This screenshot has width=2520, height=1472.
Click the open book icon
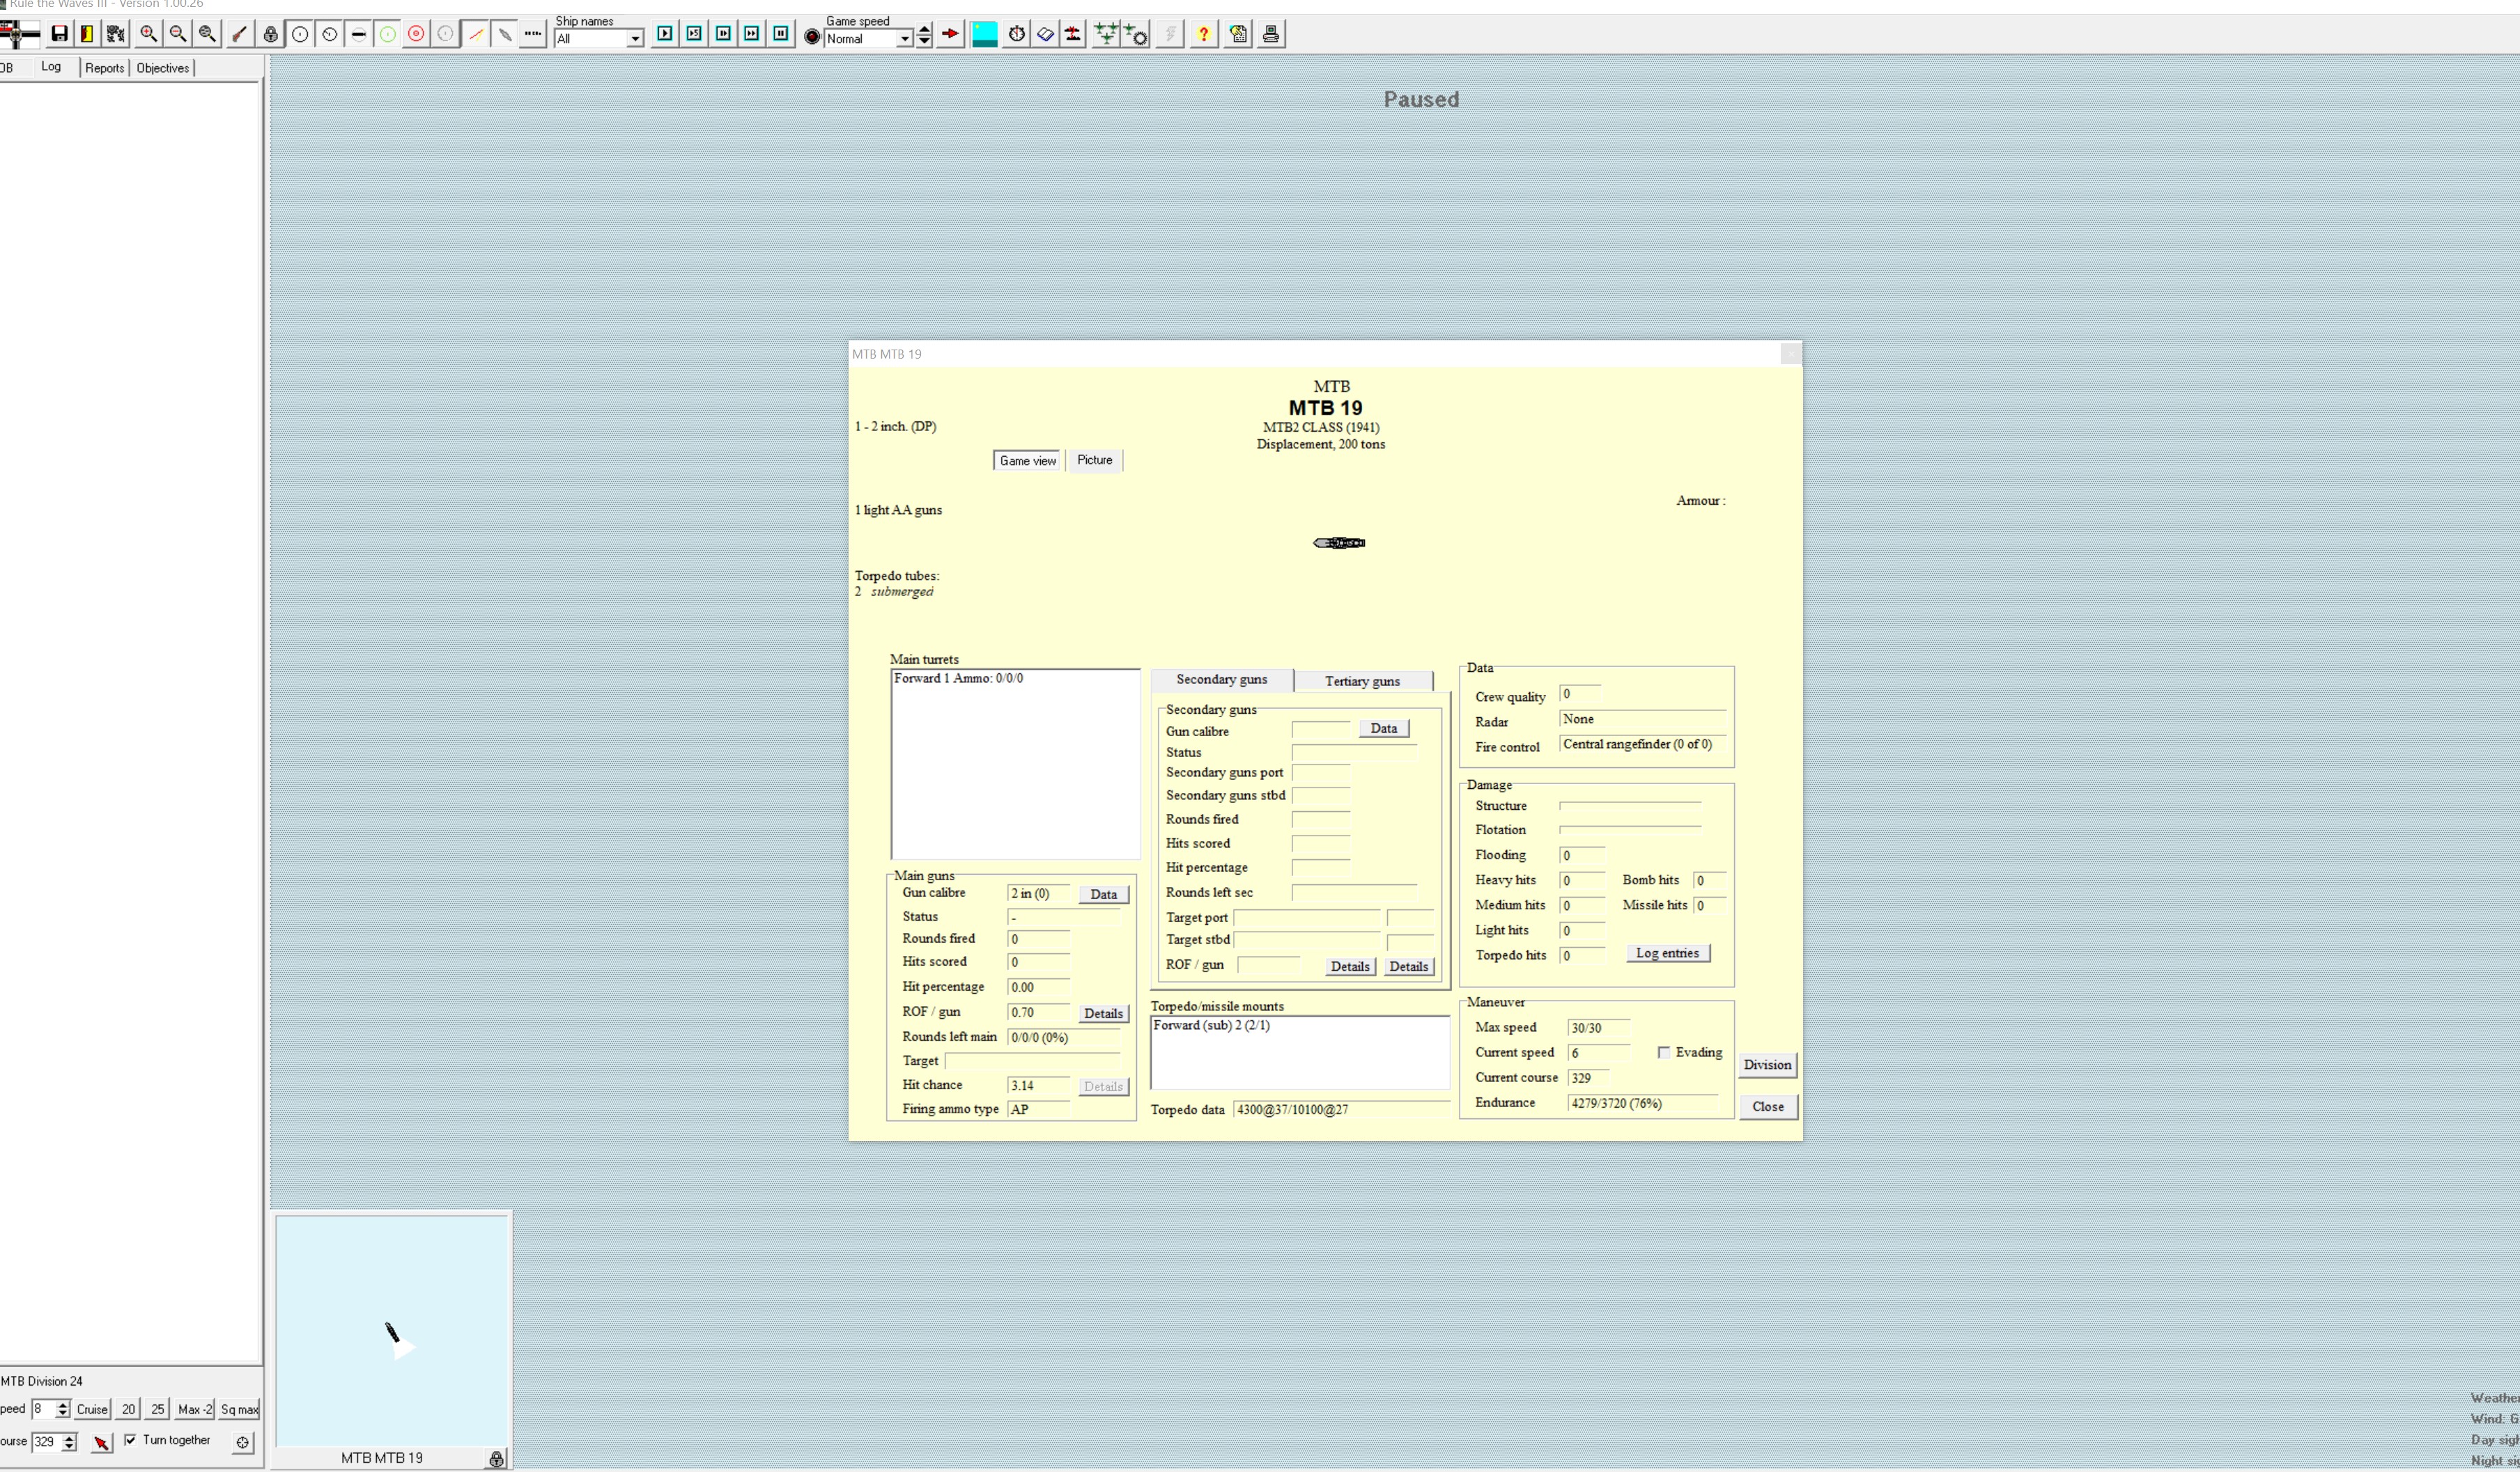(1045, 34)
